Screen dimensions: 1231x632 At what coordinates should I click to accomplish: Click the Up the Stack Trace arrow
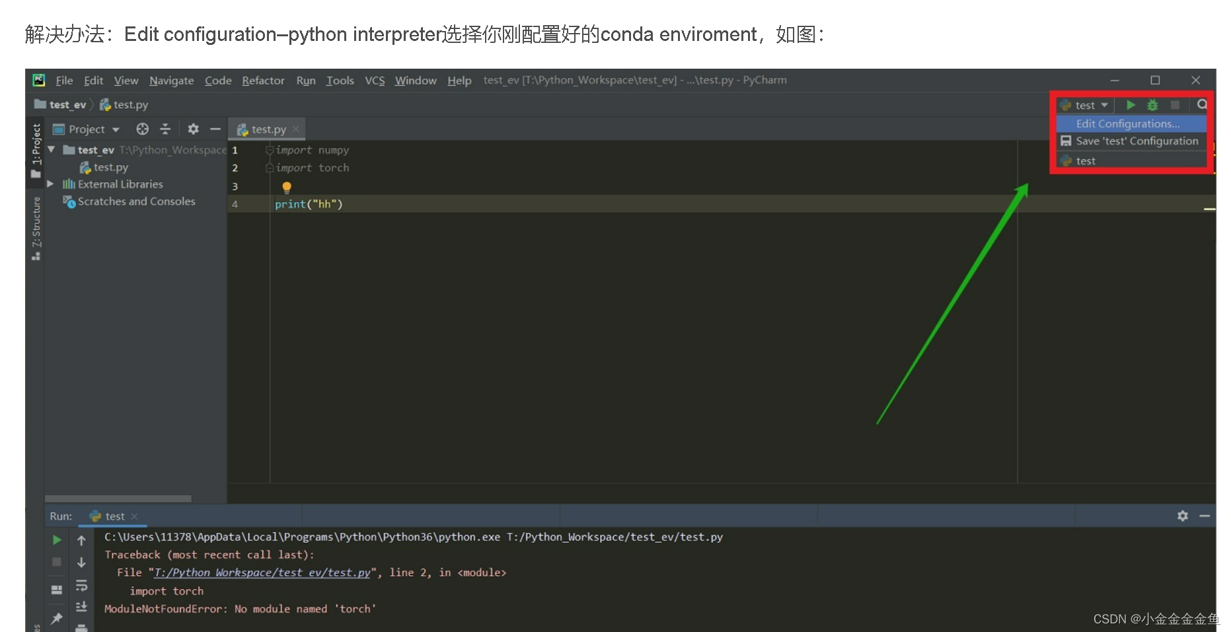coord(81,540)
